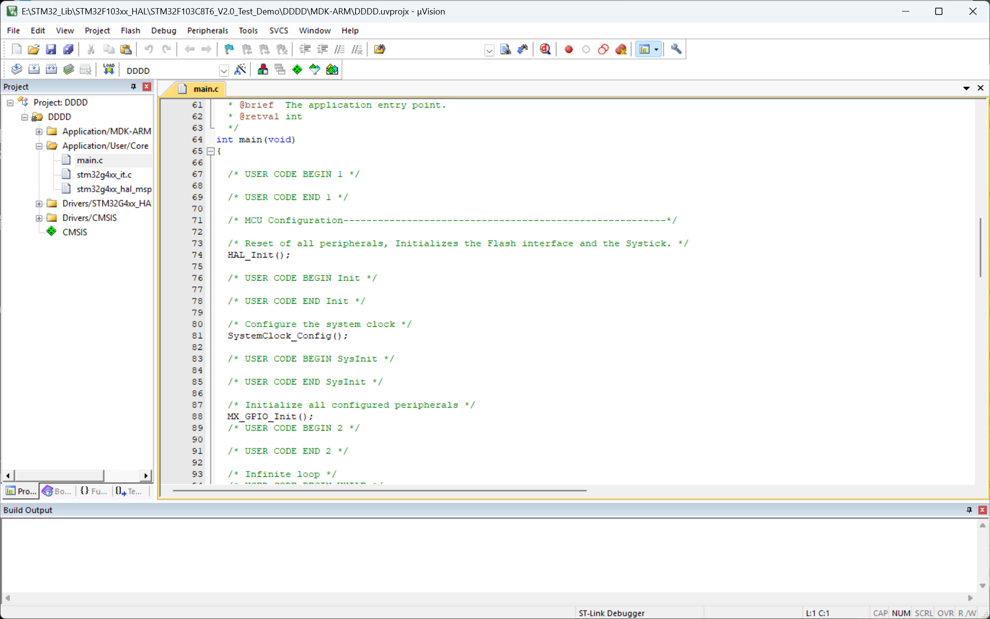Screen dimensions: 990x619
Task: Pin the Project panel
Action: coord(134,87)
